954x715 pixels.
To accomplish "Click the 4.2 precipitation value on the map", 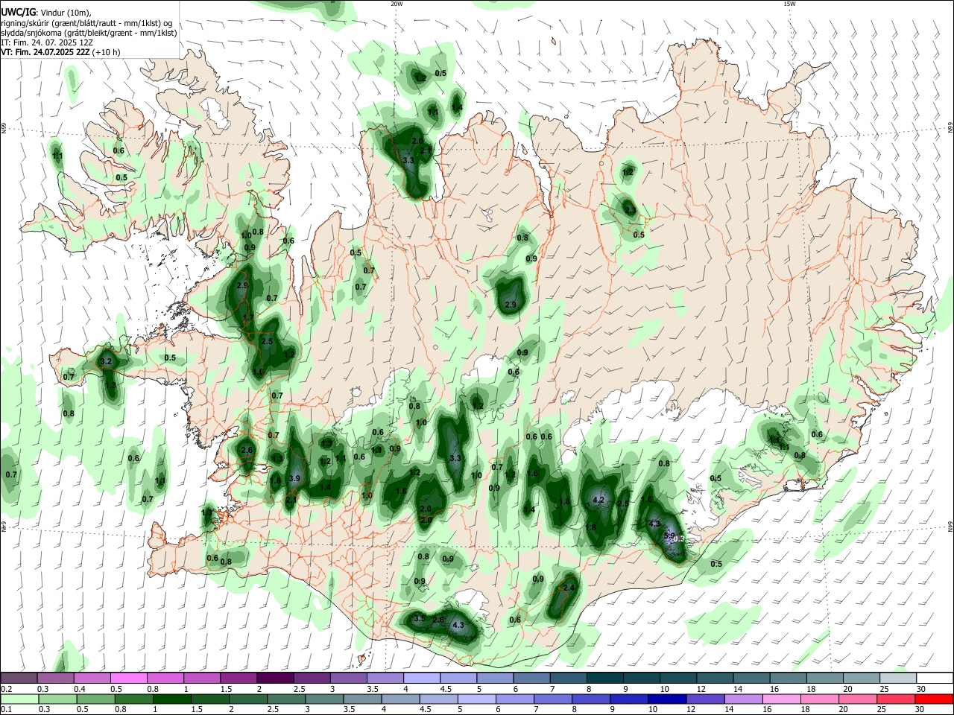I will [598, 500].
